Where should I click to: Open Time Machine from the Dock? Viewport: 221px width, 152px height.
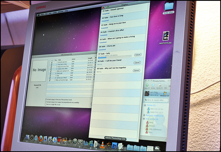click(x=75, y=142)
